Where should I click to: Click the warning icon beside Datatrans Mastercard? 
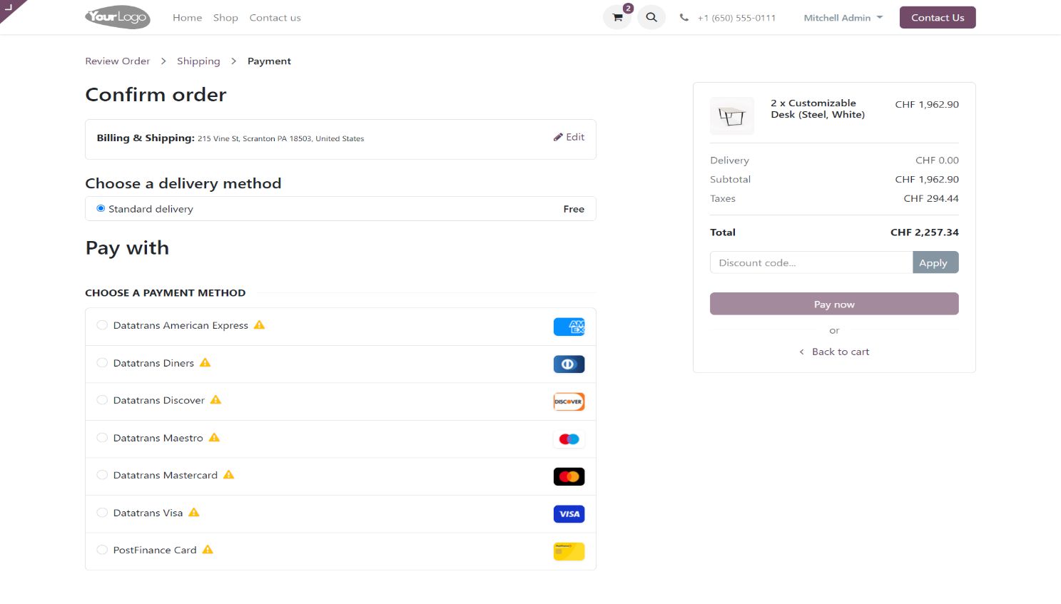click(229, 475)
